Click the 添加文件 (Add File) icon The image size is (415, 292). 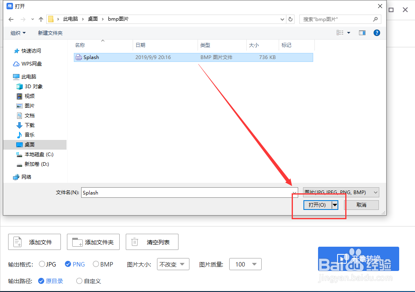pos(17,241)
